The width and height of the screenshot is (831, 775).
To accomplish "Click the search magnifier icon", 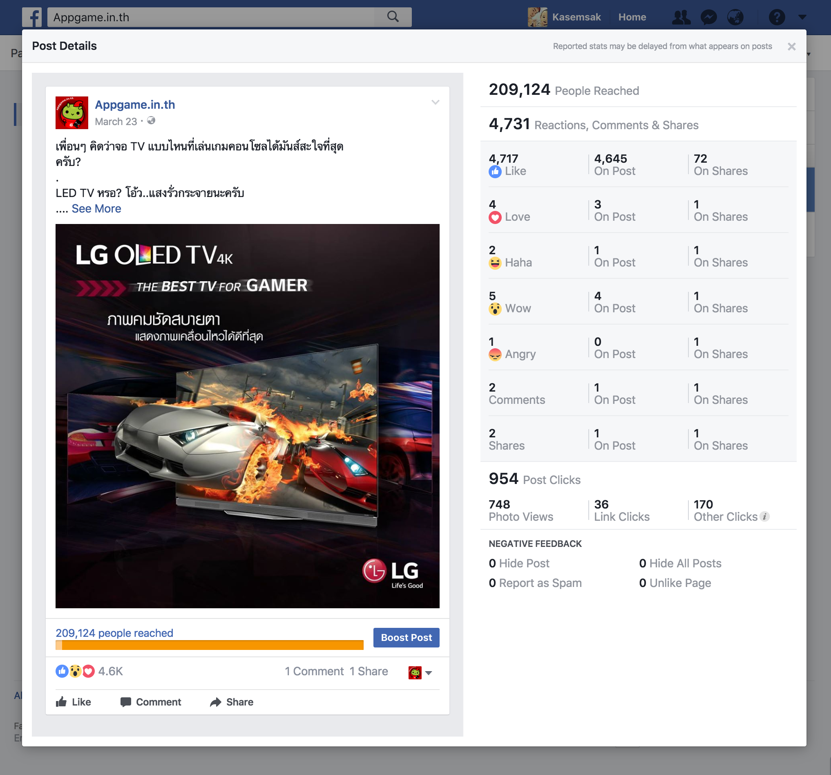I will click(x=393, y=17).
